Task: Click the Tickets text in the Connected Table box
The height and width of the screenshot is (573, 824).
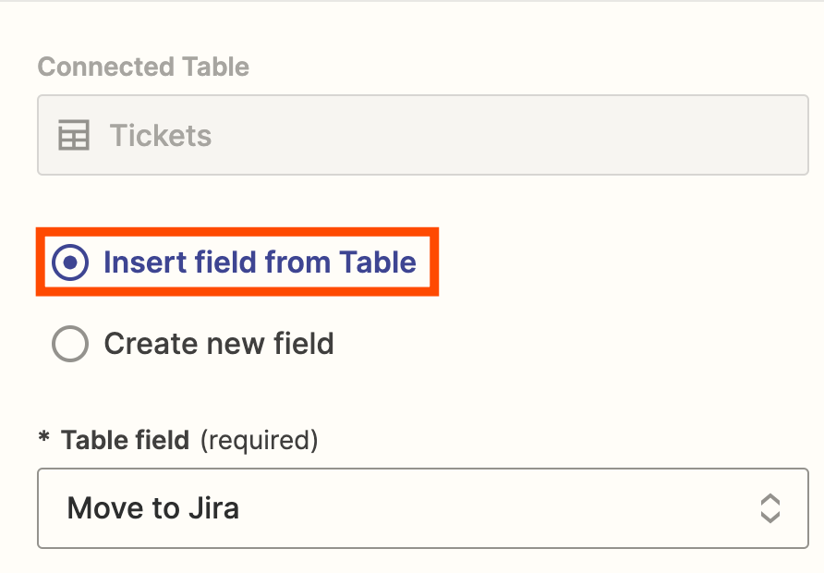Action: point(161,136)
